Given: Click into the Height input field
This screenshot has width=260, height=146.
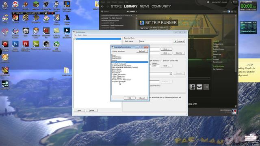Looking at the screenshot, I should coord(156,66).
